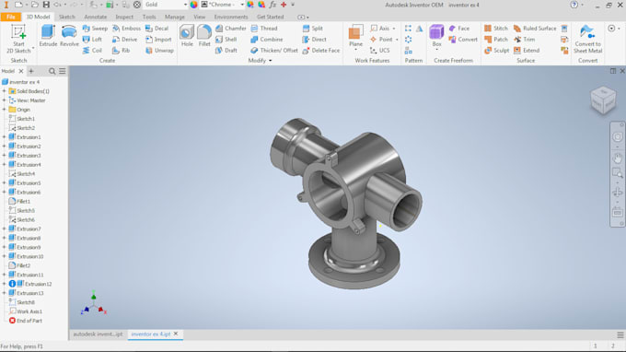626x352 pixels.
Task: Expand the Origin folder node
Action: pyautogui.click(x=5, y=110)
